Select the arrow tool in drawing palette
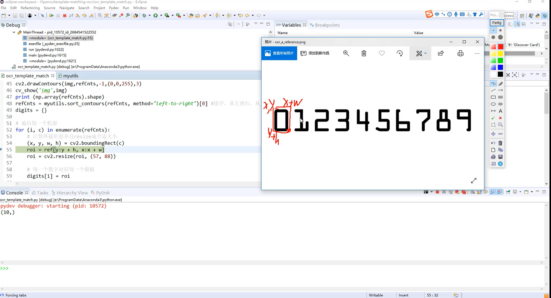The width and height of the screenshot is (551, 298). (x=500, y=90)
